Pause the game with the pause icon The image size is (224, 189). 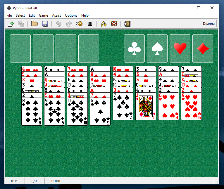(x=90, y=24)
